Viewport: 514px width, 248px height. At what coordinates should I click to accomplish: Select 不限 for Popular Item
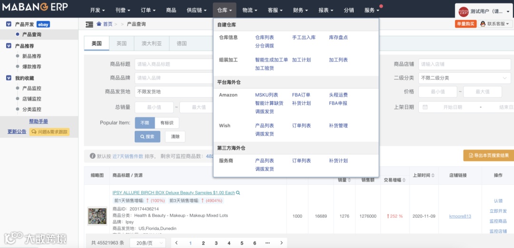[145, 123]
